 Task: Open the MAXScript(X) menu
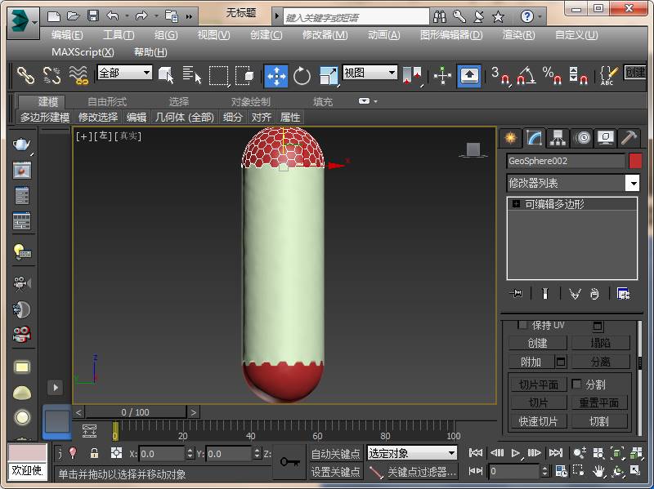83,52
